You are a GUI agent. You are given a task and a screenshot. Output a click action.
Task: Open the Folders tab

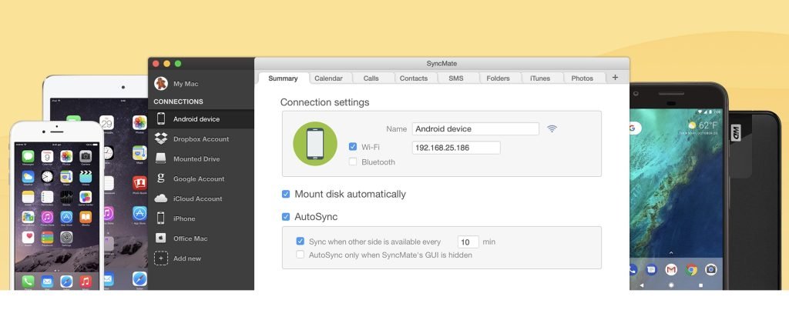(499, 78)
